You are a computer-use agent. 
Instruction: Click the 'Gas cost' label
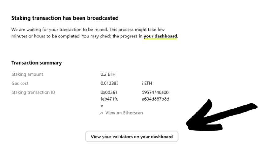(20, 84)
